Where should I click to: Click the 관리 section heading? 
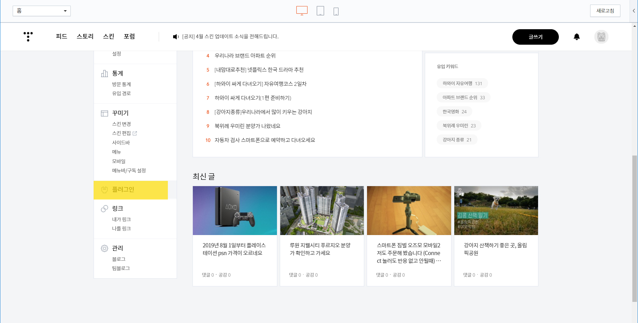[x=118, y=248]
